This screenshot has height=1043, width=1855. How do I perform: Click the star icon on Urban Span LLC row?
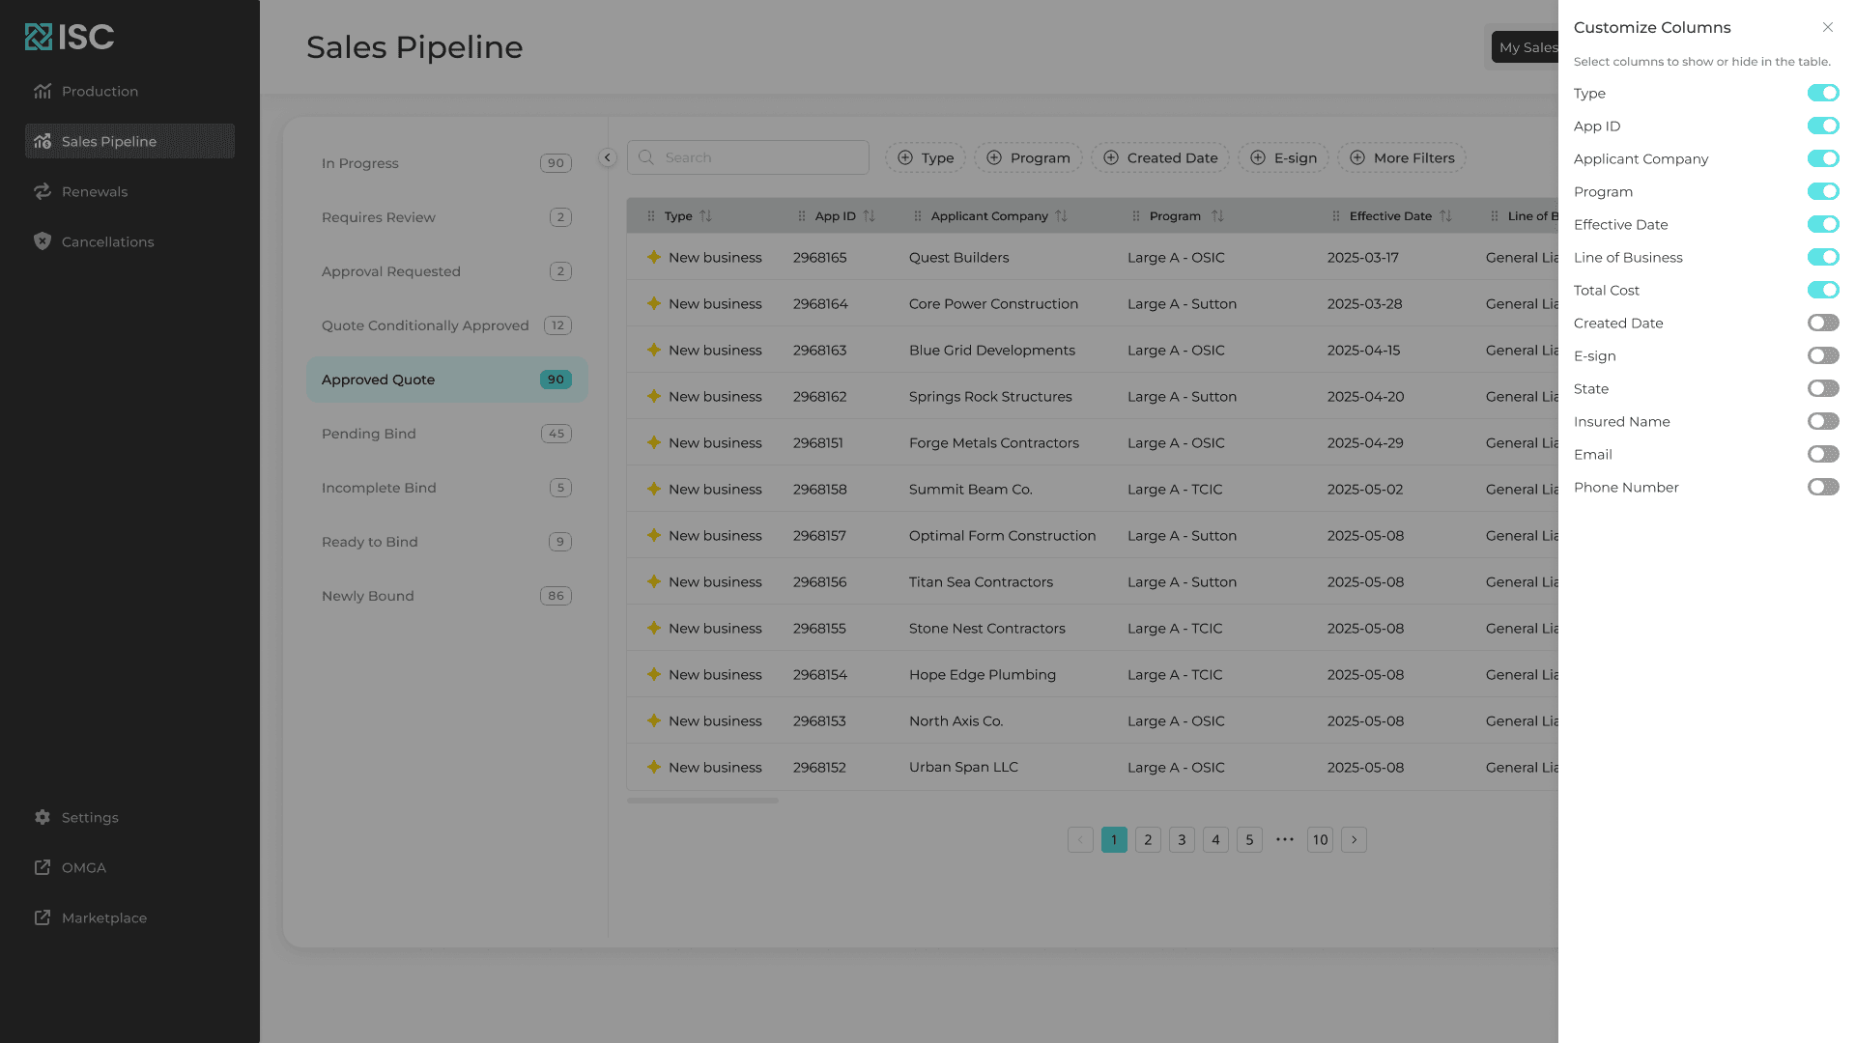point(654,767)
